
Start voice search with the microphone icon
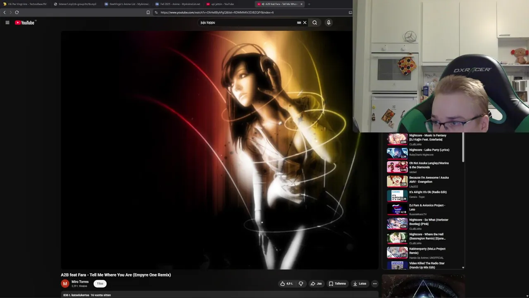tap(329, 23)
